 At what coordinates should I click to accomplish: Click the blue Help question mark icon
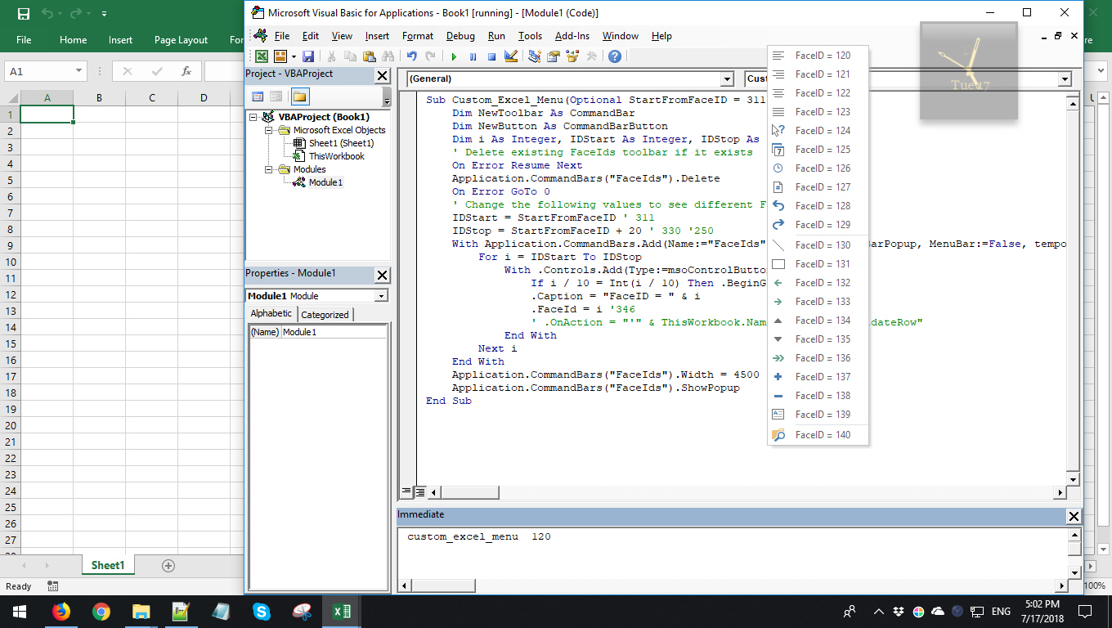coord(614,56)
